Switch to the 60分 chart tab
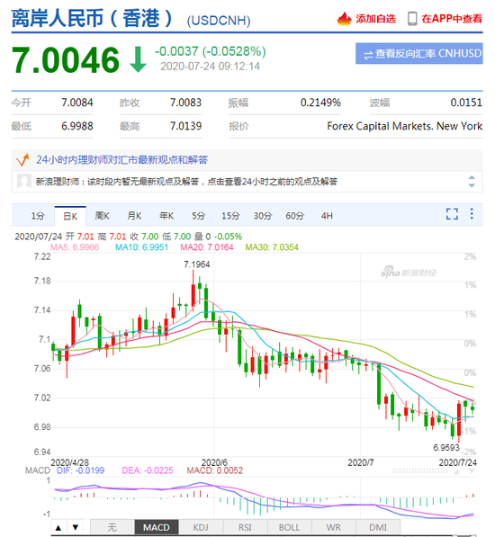 (x=295, y=216)
